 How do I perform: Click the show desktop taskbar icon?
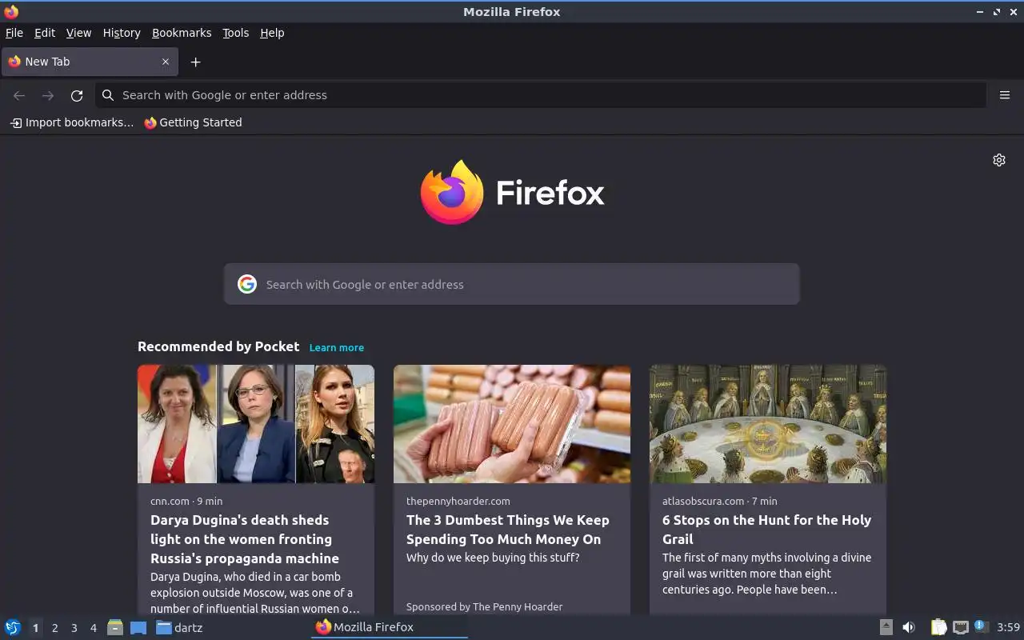point(138,627)
